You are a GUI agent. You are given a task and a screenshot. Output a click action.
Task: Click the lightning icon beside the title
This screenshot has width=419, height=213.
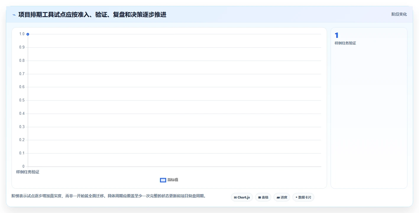14,15
